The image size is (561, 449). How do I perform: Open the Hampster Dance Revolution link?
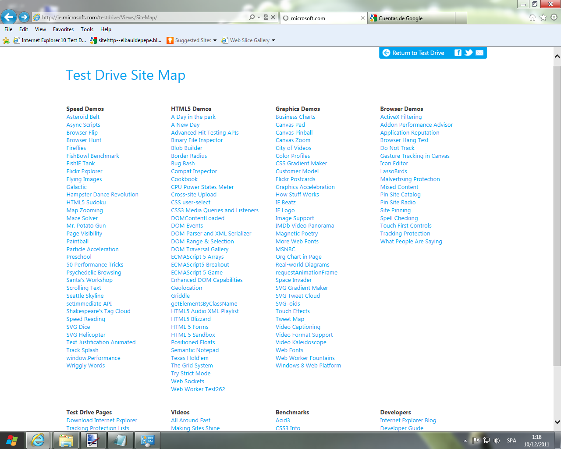tap(102, 195)
